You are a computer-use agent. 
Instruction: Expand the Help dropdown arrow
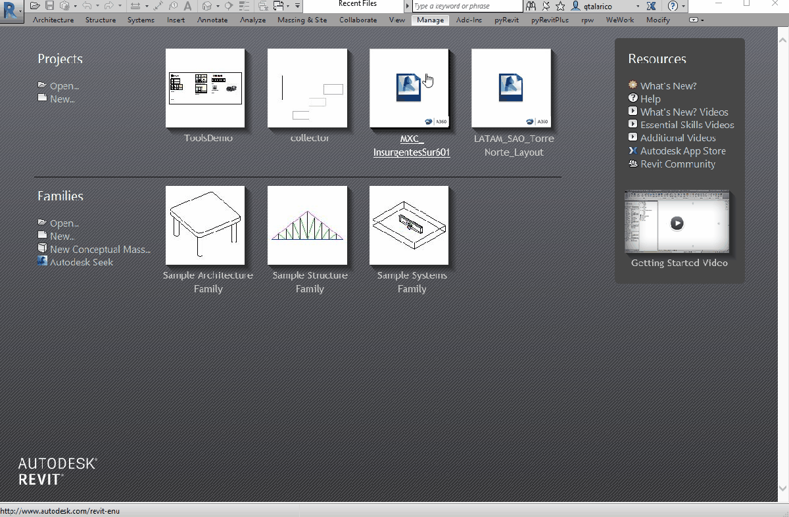683,6
